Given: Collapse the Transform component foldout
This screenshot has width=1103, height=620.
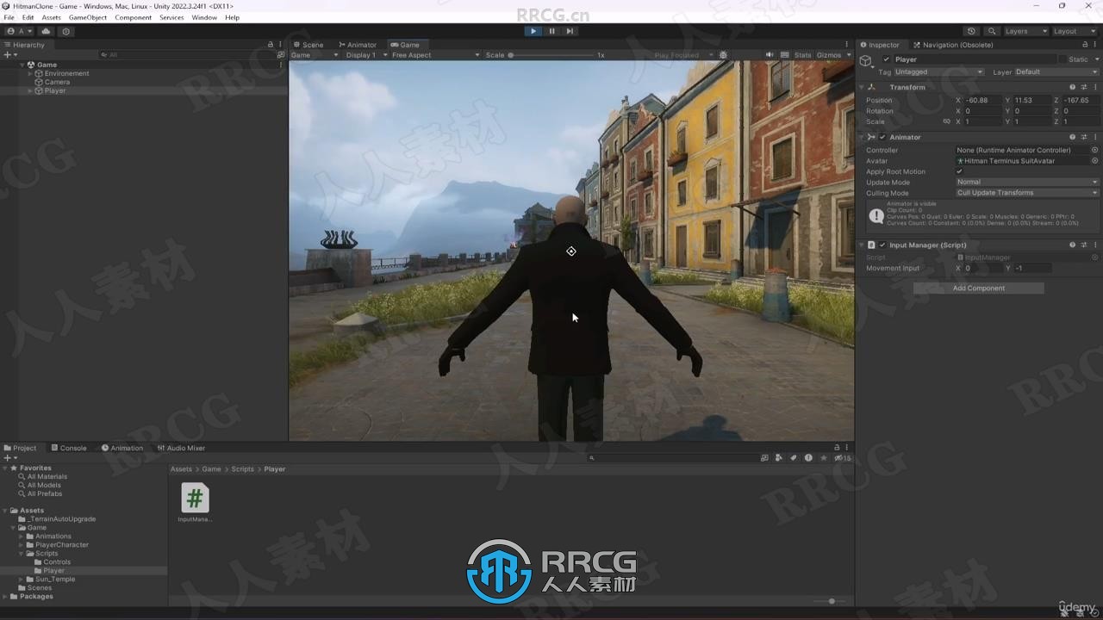Looking at the screenshot, I should click(x=862, y=87).
